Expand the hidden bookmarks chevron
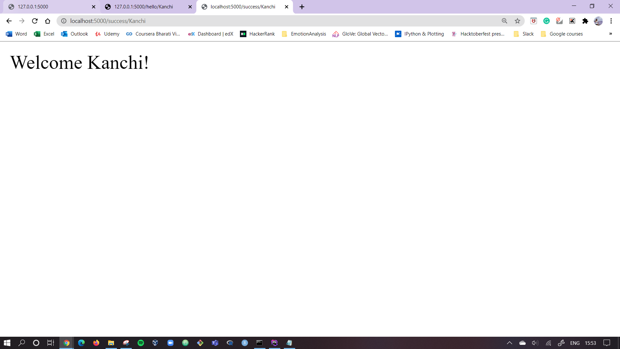Image resolution: width=620 pixels, height=349 pixels. pos(610,34)
